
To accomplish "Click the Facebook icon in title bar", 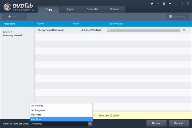I will coord(158,4).
